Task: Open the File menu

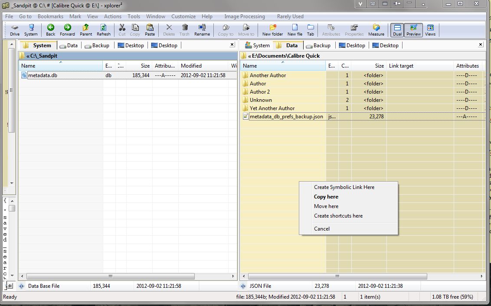Action: click(x=9, y=16)
